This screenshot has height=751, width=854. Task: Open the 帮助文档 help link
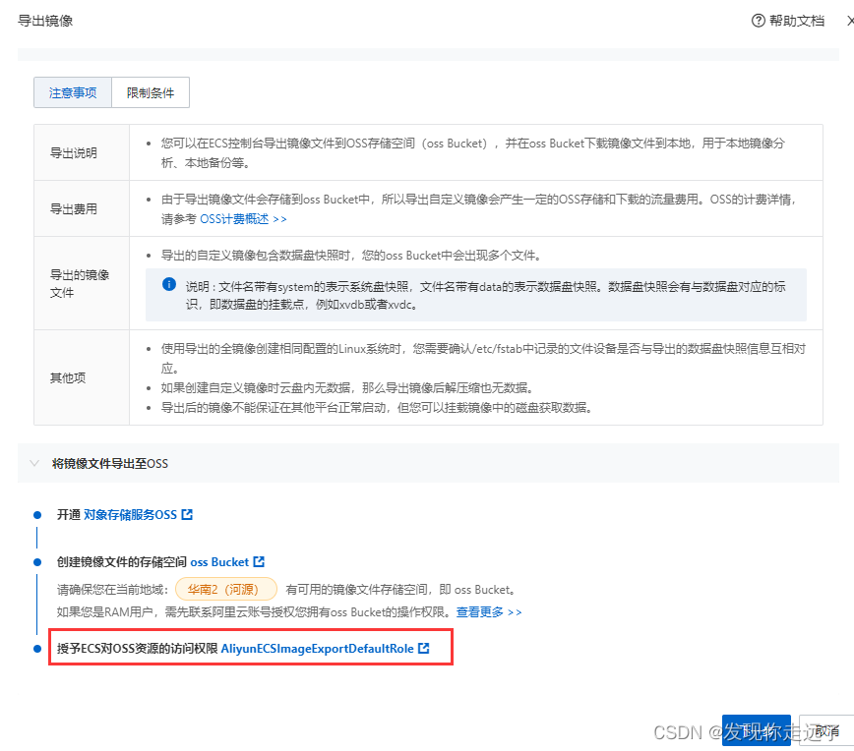click(787, 21)
